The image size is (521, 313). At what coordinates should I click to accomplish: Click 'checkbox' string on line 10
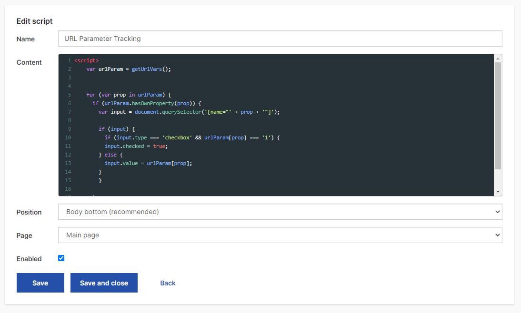pyautogui.click(x=177, y=137)
